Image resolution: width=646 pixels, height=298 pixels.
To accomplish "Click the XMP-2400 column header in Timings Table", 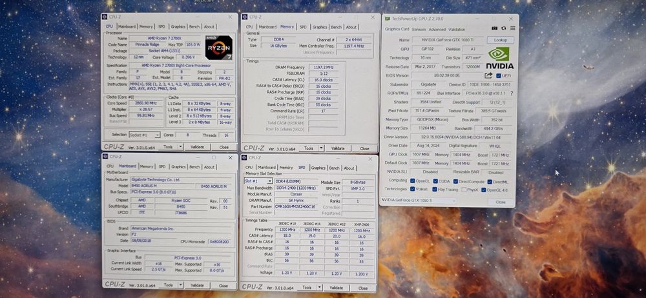I will [361, 224].
